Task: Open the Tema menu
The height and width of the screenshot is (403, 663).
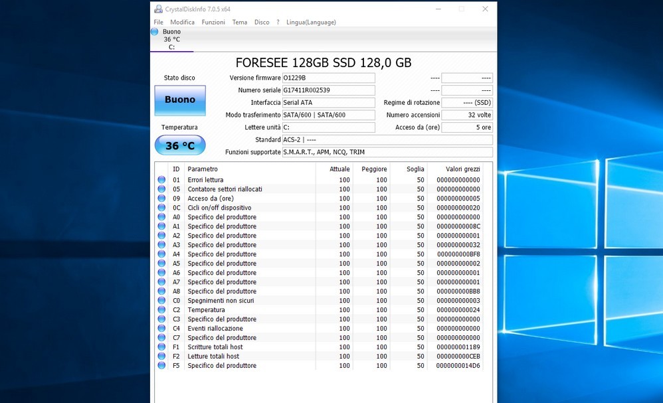Action: tap(240, 22)
